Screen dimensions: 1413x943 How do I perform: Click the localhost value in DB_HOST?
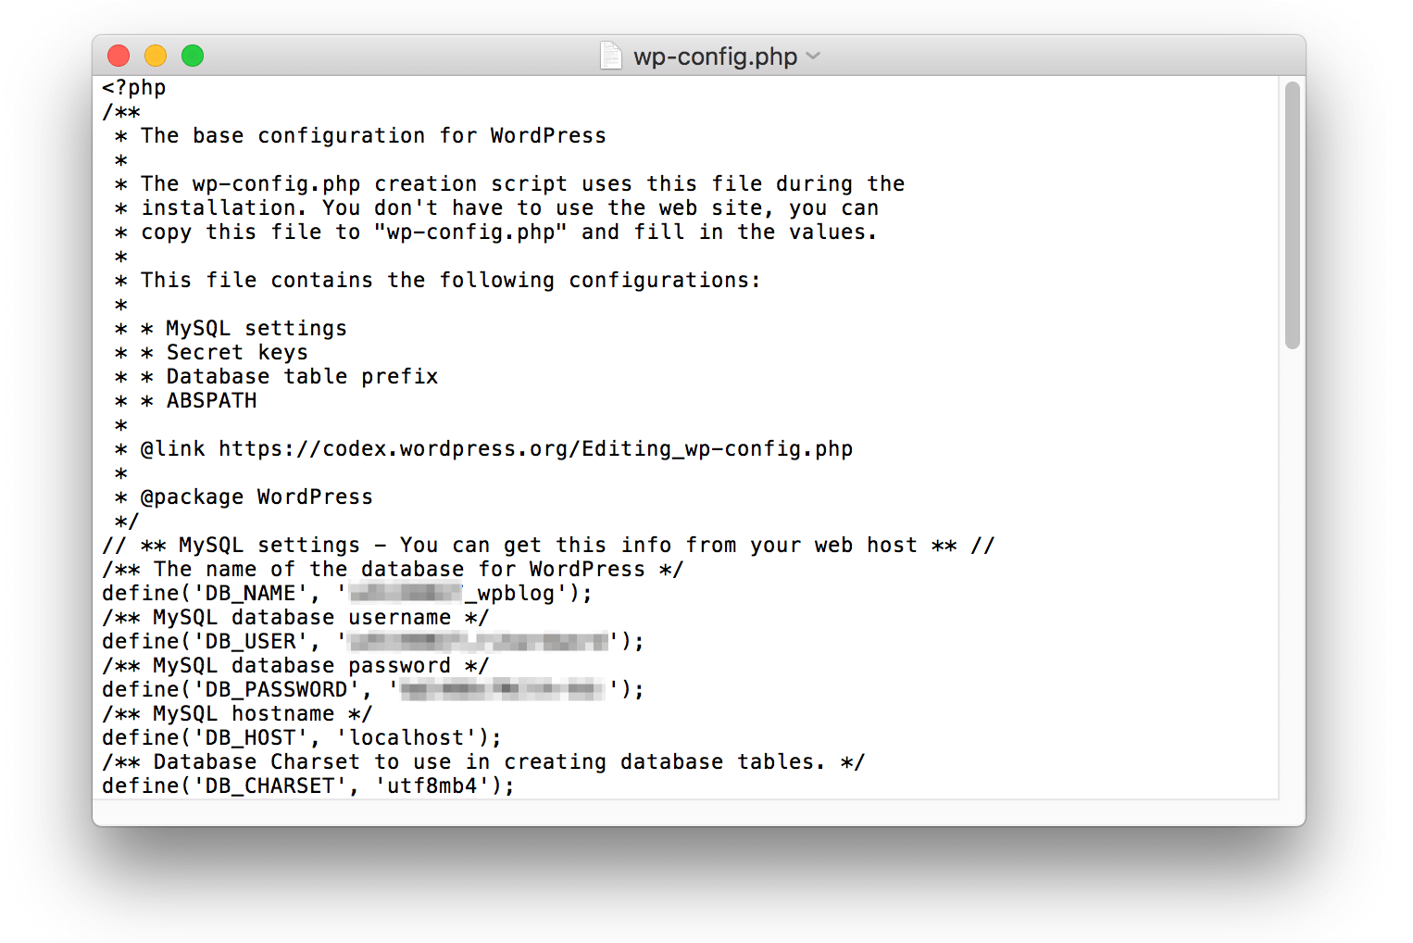tap(409, 736)
